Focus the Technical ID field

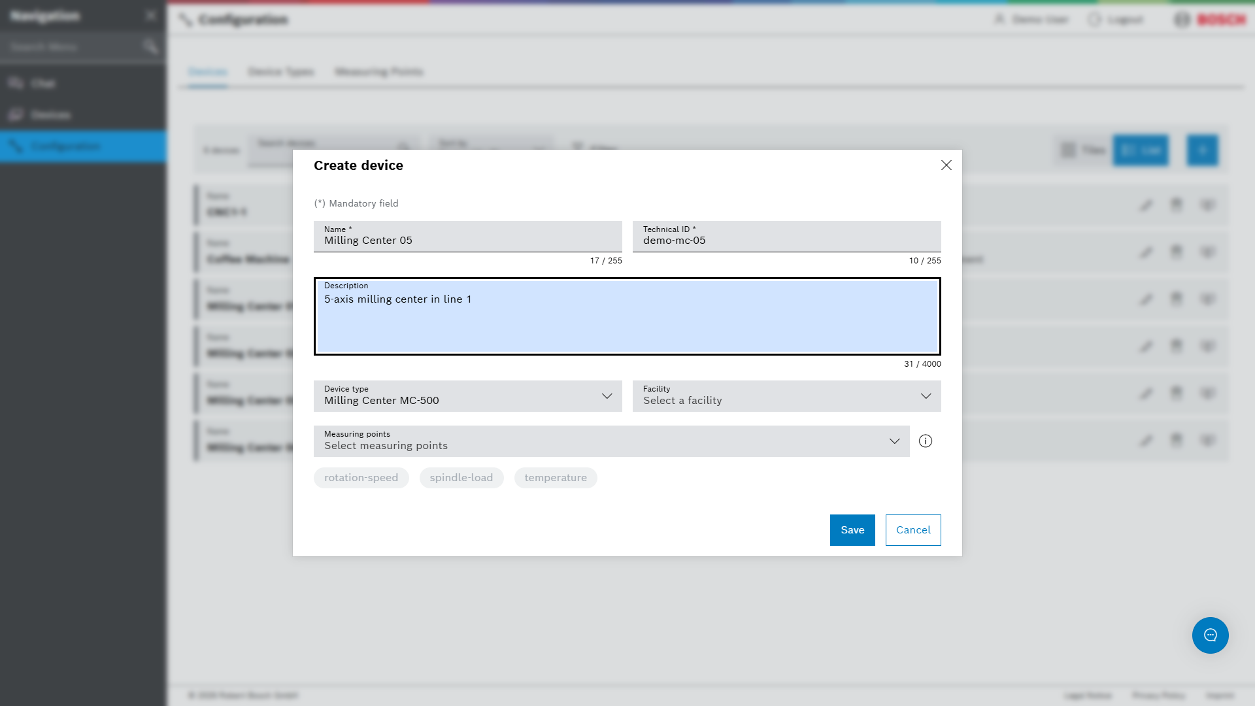tap(787, 237)
